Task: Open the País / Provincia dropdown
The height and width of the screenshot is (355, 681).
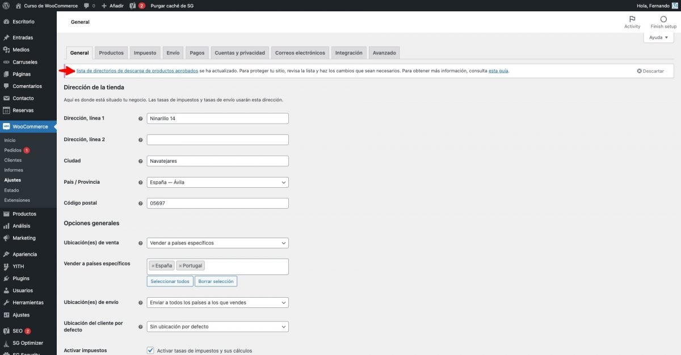Action: coord(217,183)
